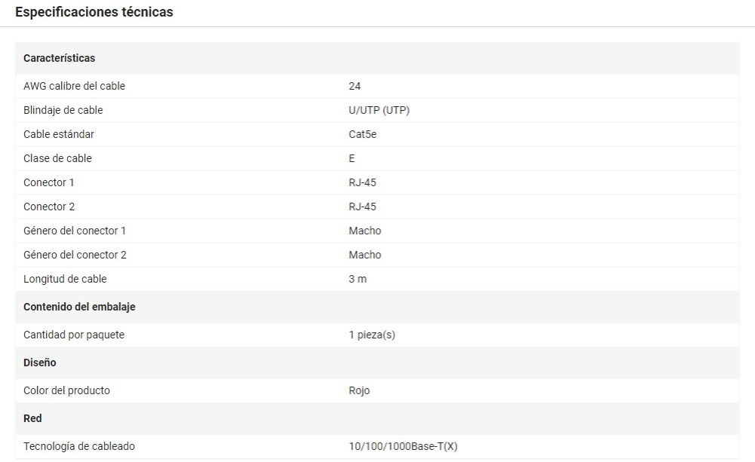Click the Blindaje de cable label

[x=63, y=110]
